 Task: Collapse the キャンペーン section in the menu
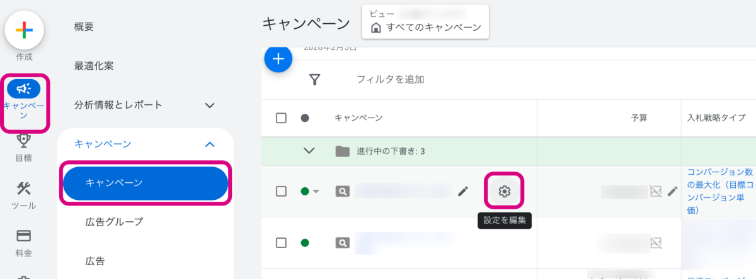(210, 145)
